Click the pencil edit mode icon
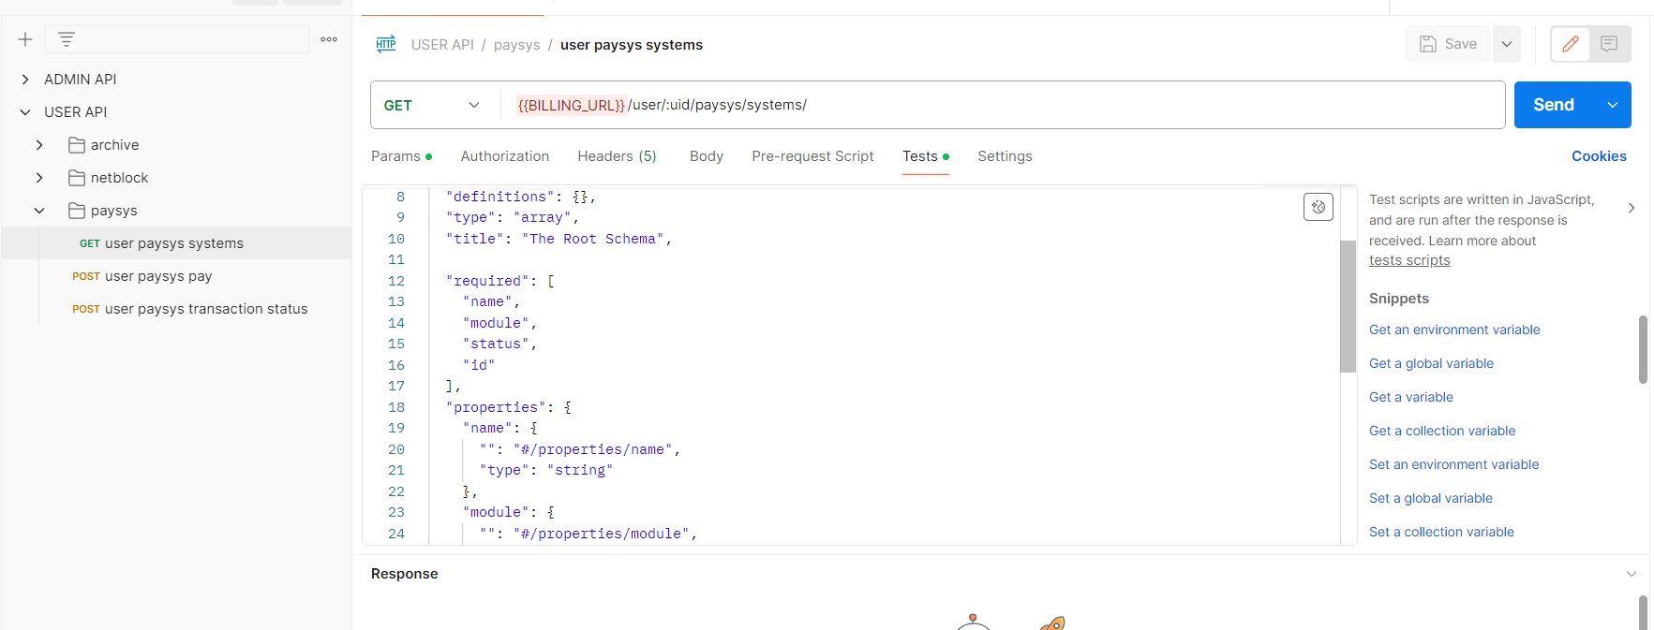1654x630 pixels. tap(1571, 44)
